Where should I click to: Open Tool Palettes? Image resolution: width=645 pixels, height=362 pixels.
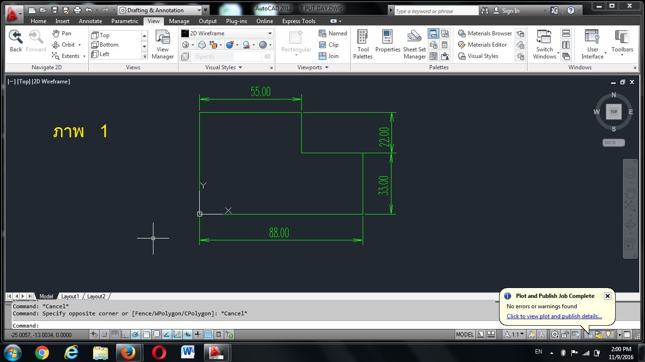pyautogui.click(x=363, y=45)
